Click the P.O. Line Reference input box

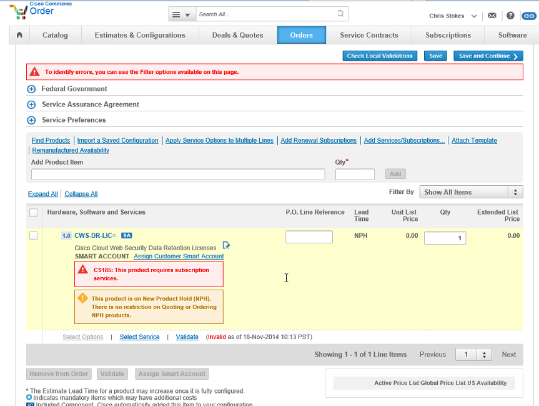309,237
